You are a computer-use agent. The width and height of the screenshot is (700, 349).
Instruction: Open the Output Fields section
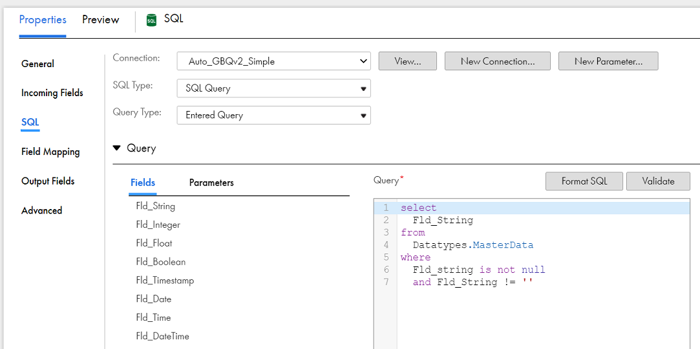(48, 181)
